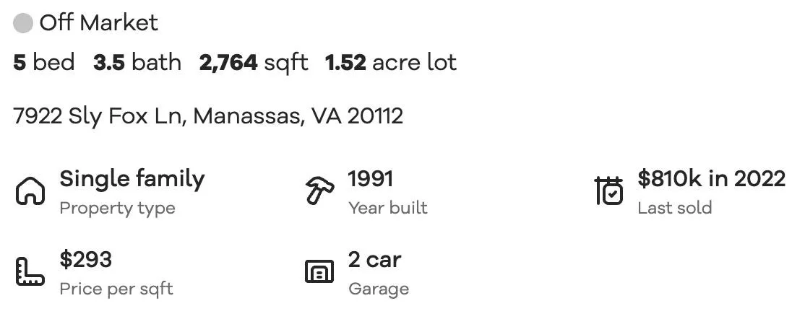The image size is (805, 319).
Task: Click the gray Off Market status dot
Action: click(23, 23)
